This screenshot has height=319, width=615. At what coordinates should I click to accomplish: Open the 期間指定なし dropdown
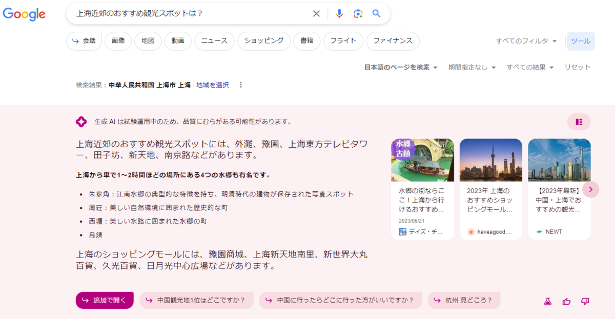point(472,67)
